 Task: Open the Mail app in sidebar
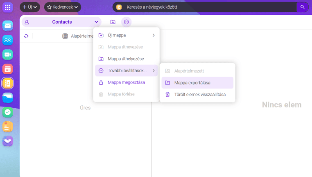coord(8,26)
